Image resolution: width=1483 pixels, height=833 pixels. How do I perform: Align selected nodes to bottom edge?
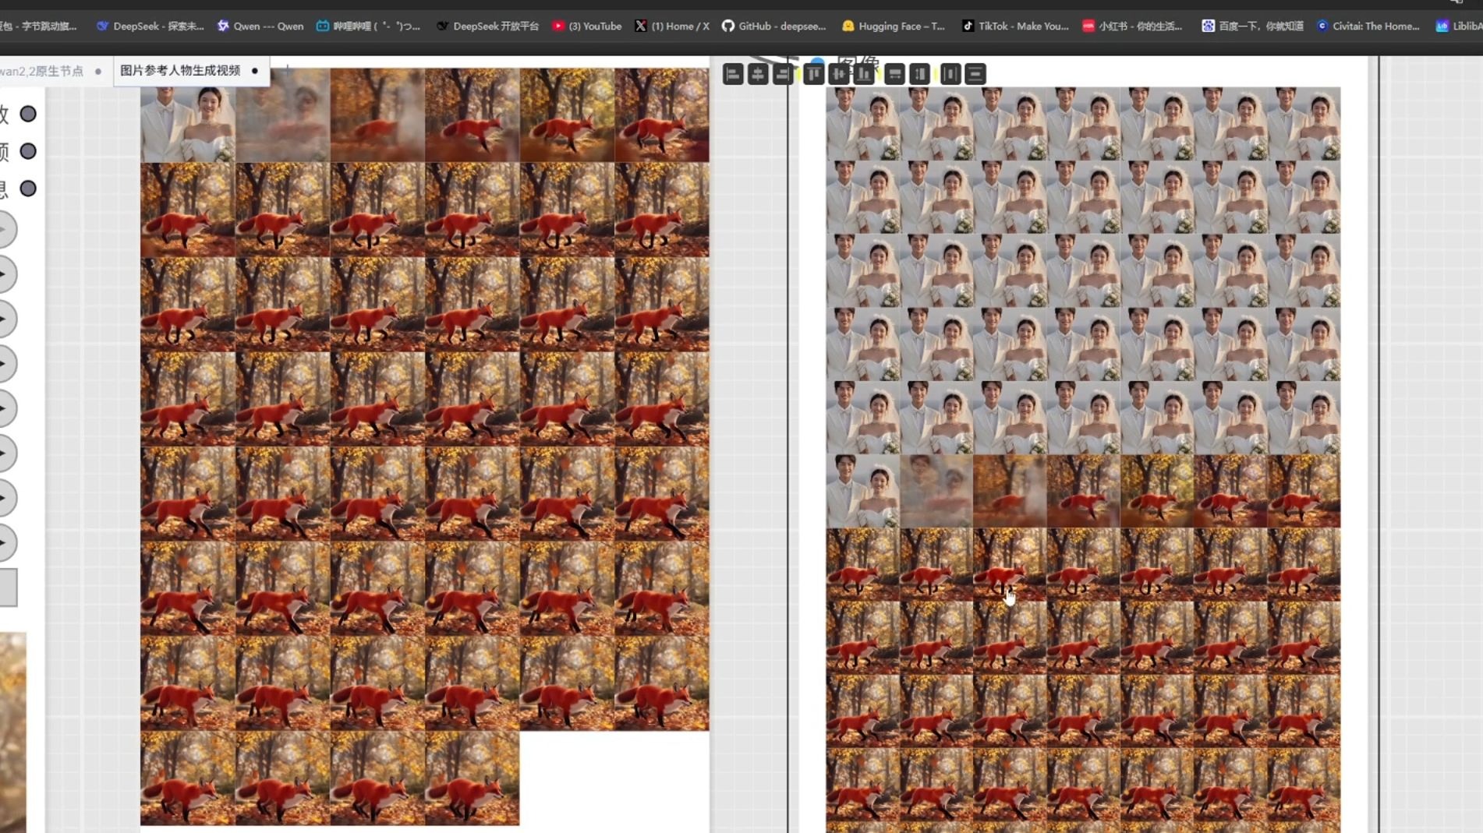click(864, 74)
